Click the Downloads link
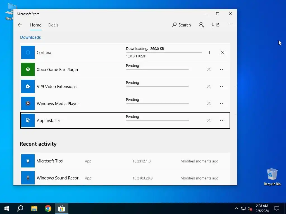286x214 pixels. coord(30,37)
